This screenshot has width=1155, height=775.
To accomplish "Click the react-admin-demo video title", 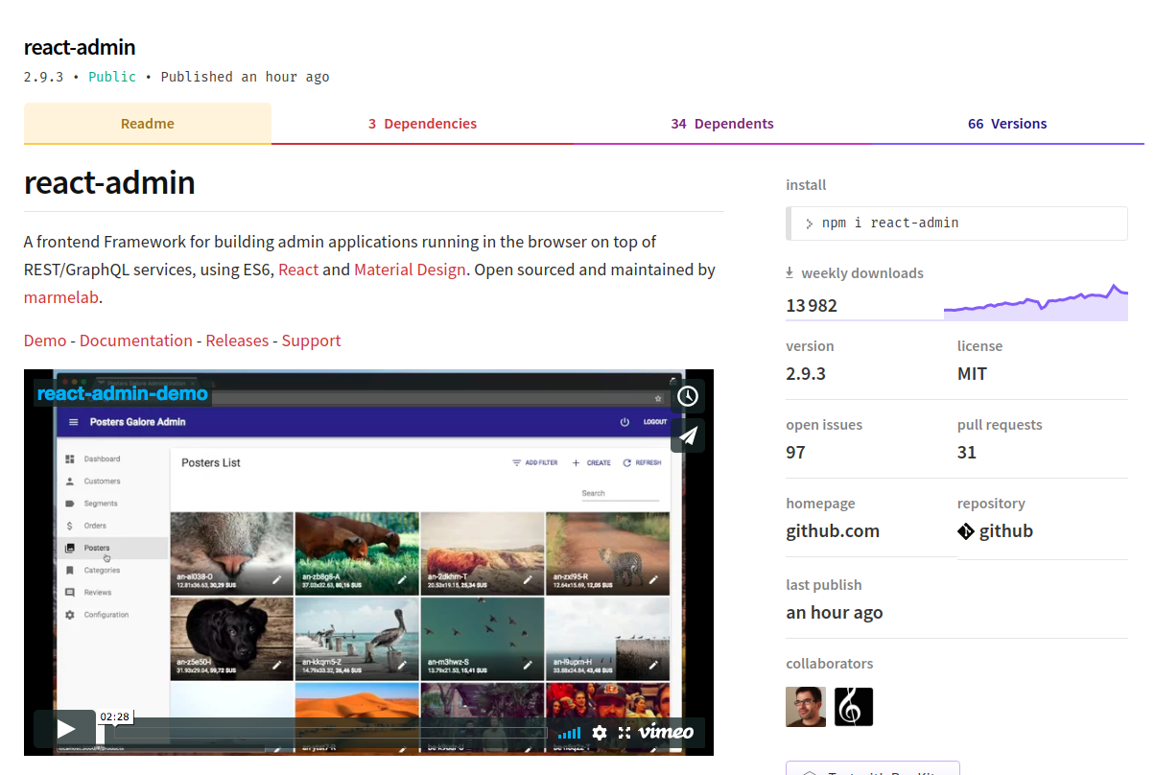I will (123, 393).
